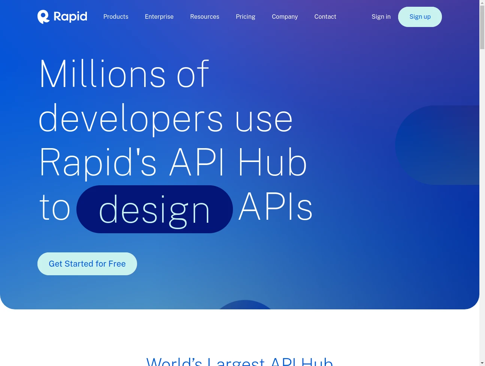Click the Sign up button
The image size is (485, 366).
coord(420,17)
